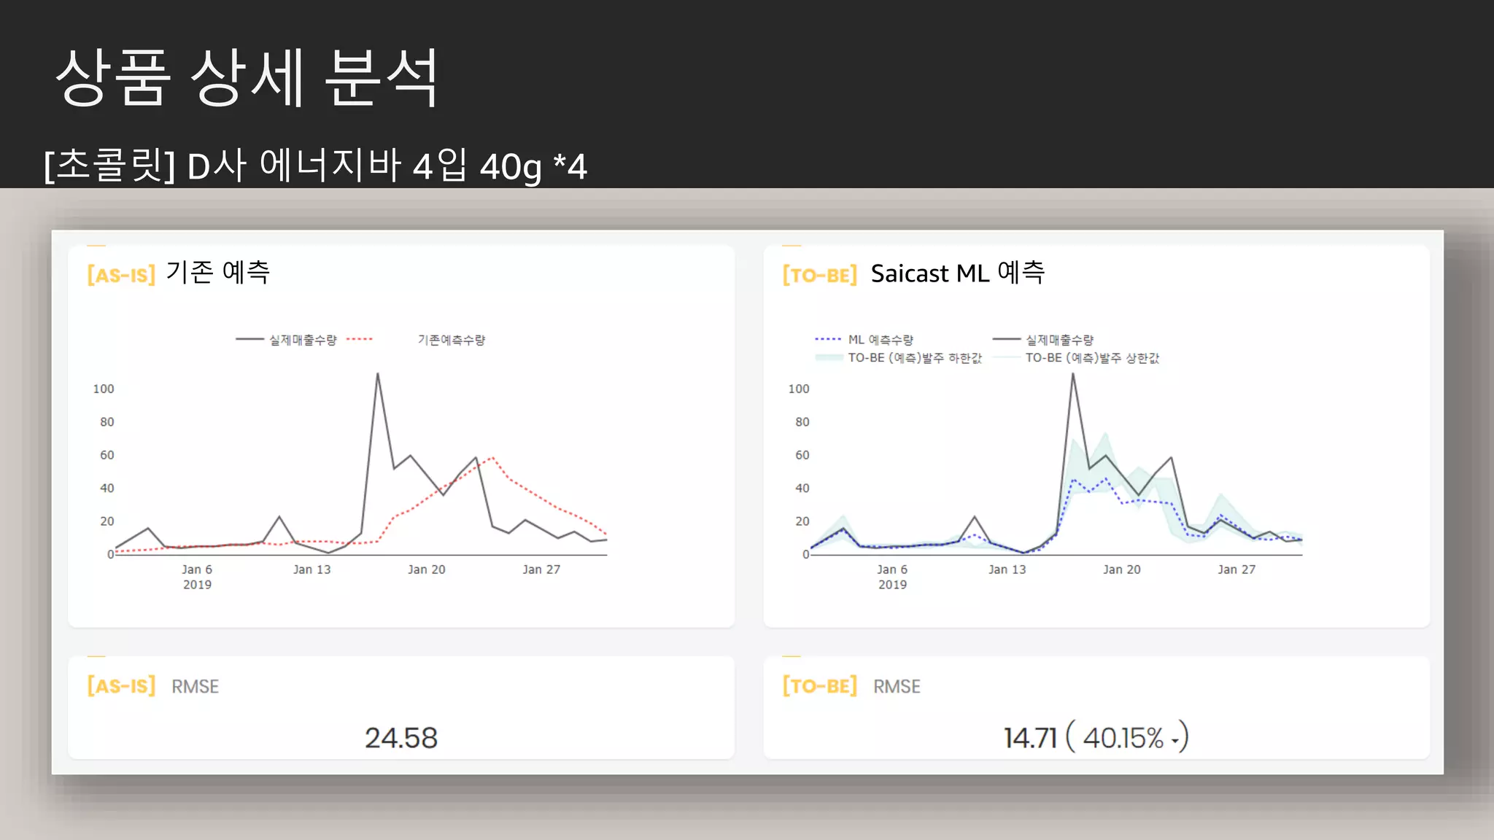Click the product name '[초콜릿] D사 에너지바 4입 40g *4'

tap(315, 166)
